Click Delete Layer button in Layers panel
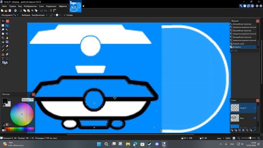 [x=235, y=130]
